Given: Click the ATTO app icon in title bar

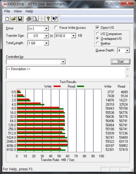Looking at the screenshot, I should tap(5, 4).
